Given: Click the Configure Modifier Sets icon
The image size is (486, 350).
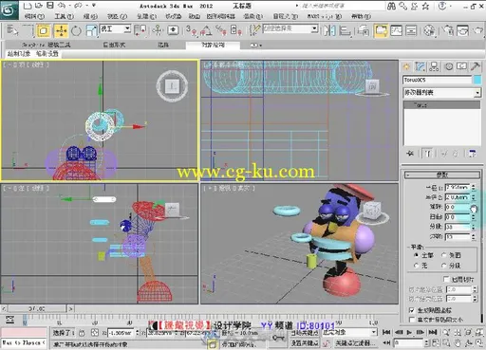Looking at the screenshot, I should 473,154.
